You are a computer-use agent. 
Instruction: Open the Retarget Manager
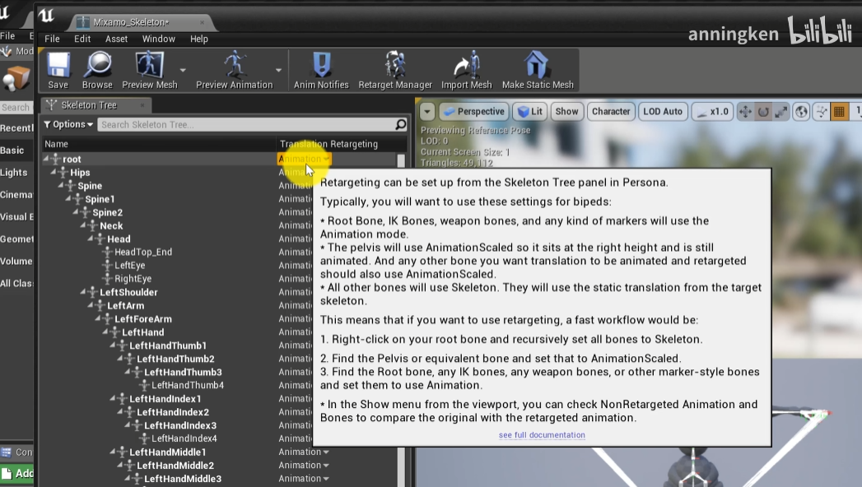click(394, 70)
